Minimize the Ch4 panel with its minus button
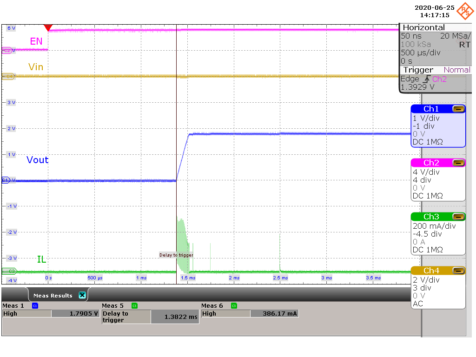This screenshot has height=357, width=476. click(459, 271)
